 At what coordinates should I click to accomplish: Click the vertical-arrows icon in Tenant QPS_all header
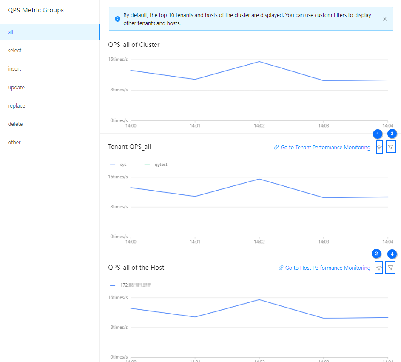(379, 147)
